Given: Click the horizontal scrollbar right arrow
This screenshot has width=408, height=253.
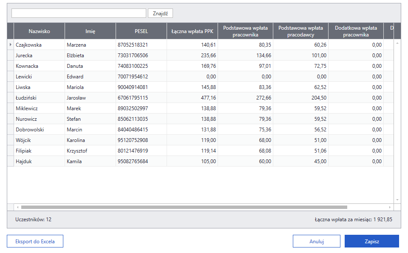Looking at the screenshot, I should click(x=390, y=207).
